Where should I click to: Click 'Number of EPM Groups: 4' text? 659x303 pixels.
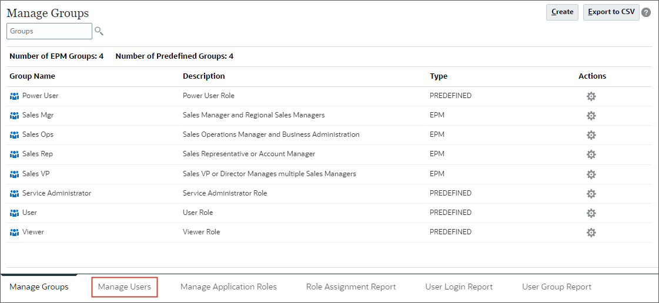coord(56,56)
